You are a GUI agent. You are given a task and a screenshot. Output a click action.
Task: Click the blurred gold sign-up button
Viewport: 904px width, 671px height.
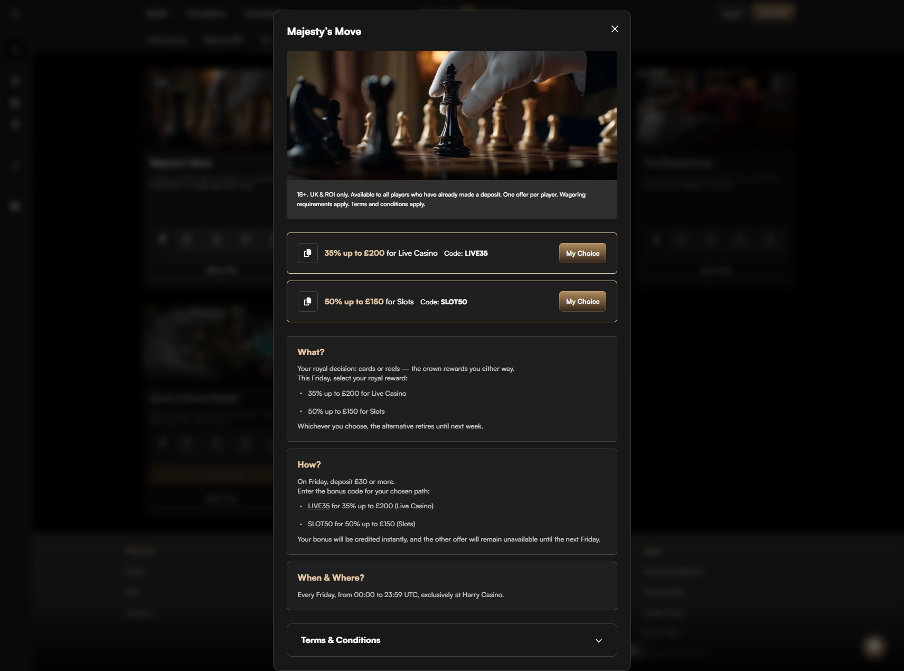coord(773,12)
